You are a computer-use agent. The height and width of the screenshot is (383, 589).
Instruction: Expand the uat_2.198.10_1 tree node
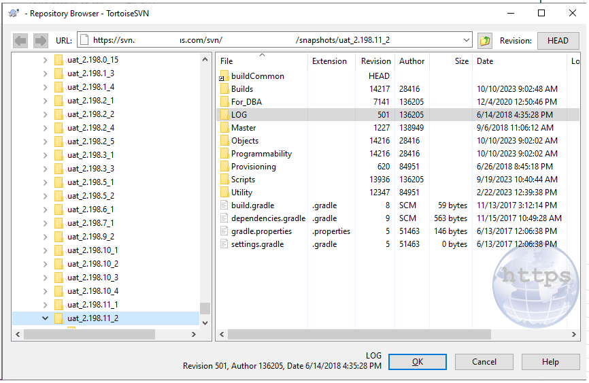[x=45, y=250]
